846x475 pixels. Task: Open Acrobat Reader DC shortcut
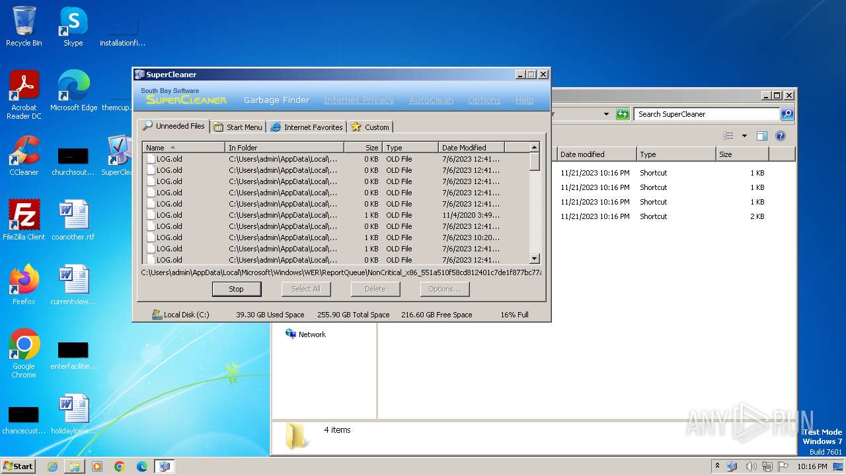tap(24, 95)
